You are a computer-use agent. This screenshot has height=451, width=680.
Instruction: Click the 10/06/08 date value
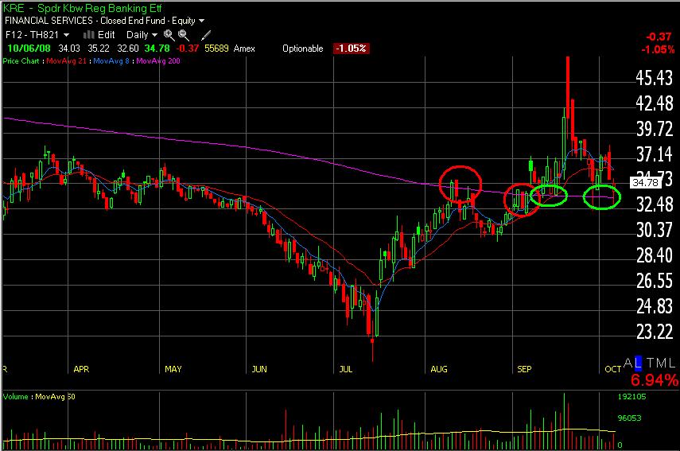(x=29, y=49)
